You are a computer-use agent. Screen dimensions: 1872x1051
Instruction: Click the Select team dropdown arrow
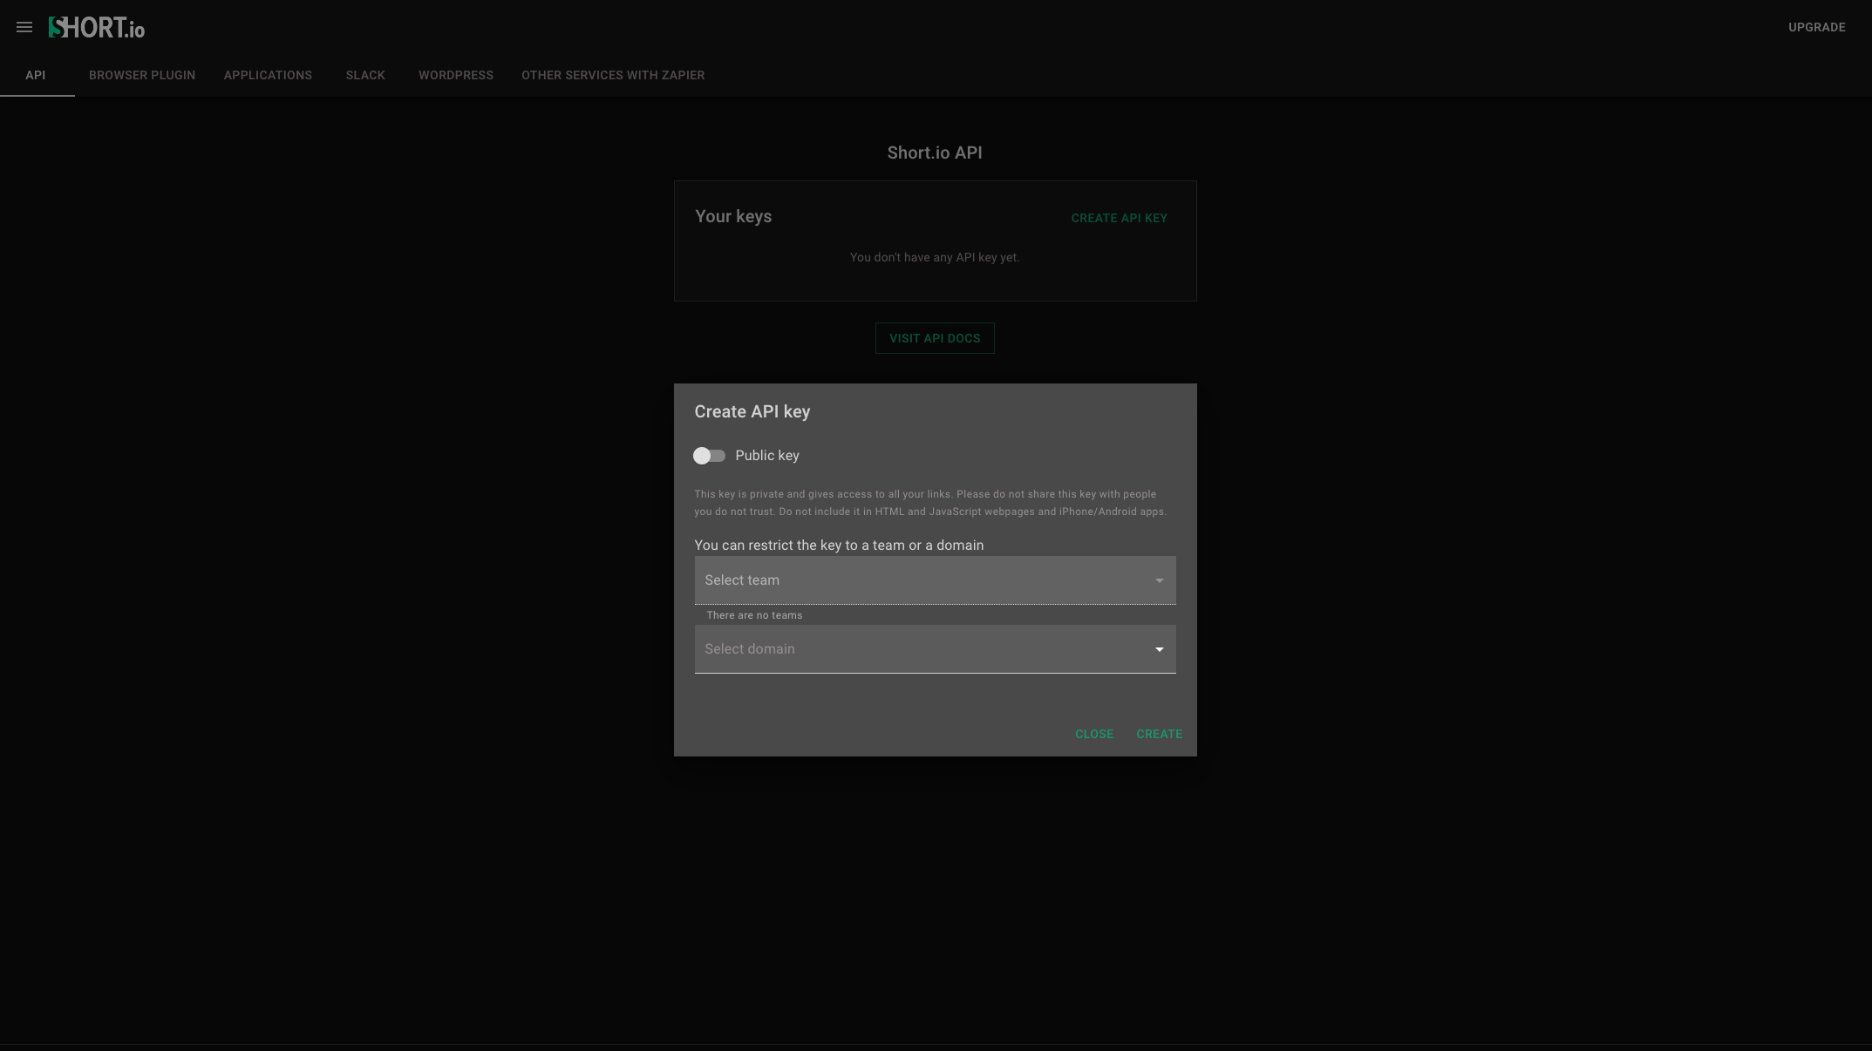coord(1159,580)
